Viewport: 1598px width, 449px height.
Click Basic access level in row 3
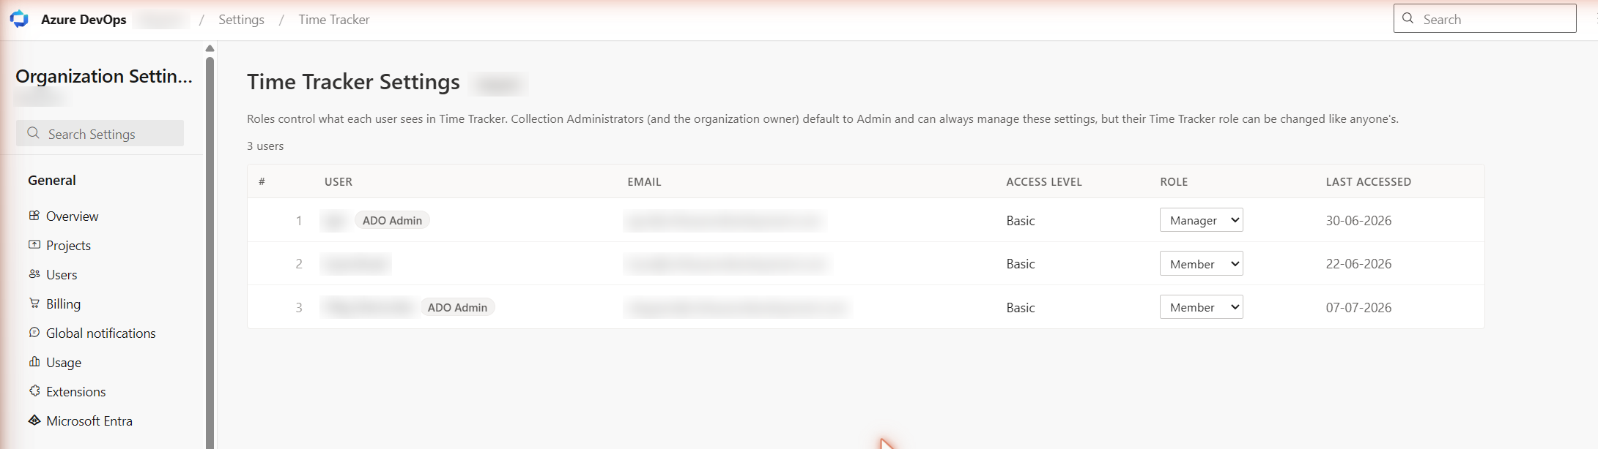[1021, 308]
